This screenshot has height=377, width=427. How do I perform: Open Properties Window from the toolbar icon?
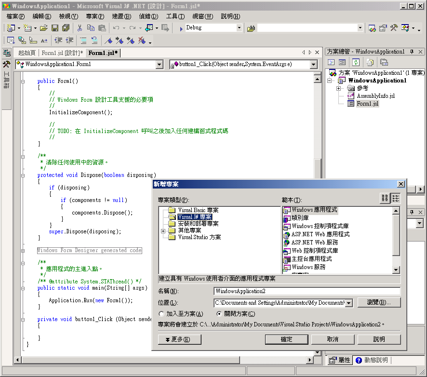(383, 28)
